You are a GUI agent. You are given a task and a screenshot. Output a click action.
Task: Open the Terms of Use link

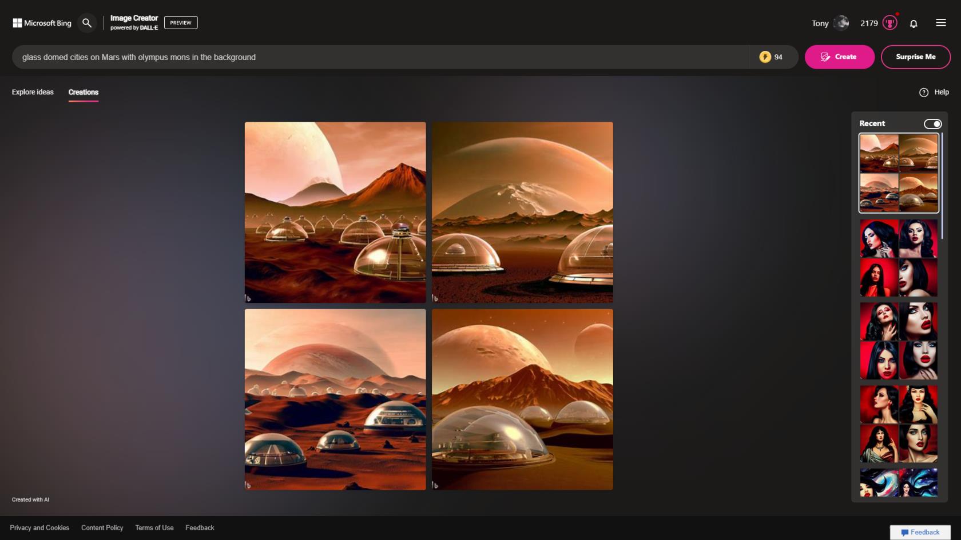coord(154,528)
